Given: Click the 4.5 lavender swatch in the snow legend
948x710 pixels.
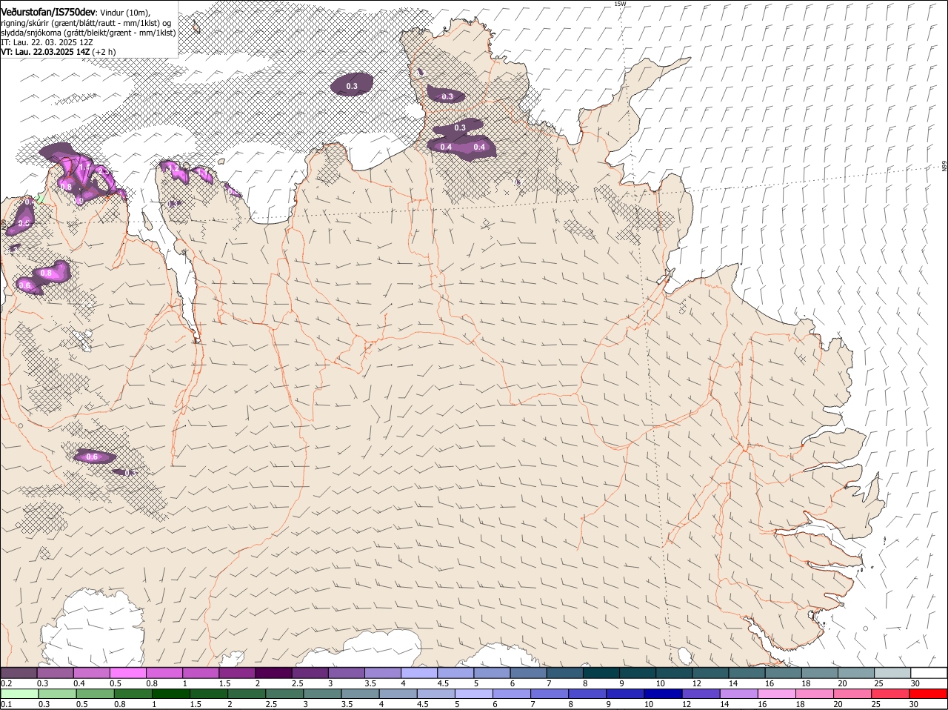Looking at the screenshot, I should 455,672.
